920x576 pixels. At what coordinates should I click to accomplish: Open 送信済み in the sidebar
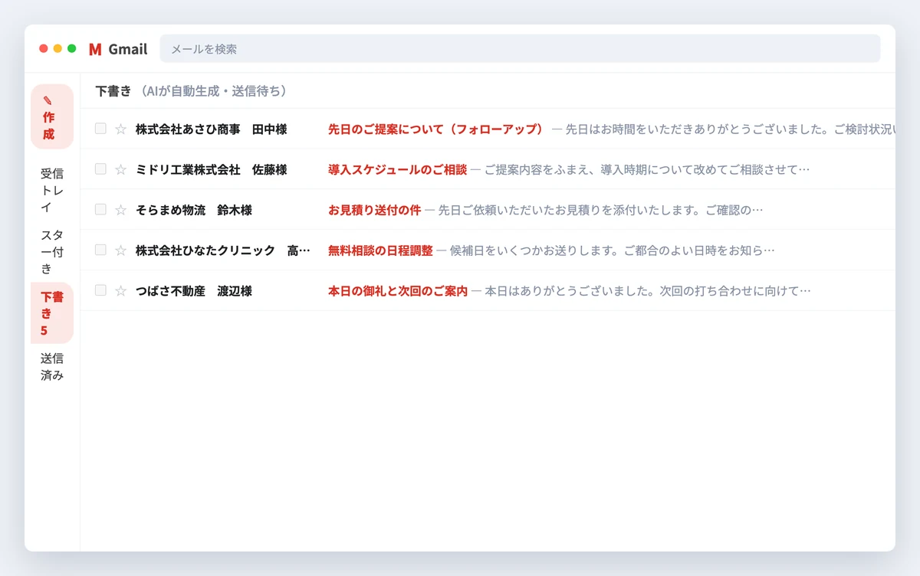52,367
